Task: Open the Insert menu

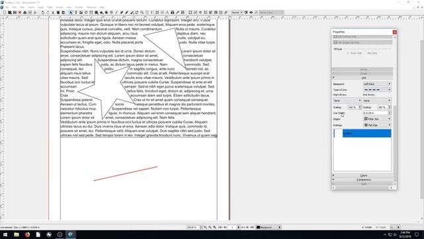Action: 31,7
